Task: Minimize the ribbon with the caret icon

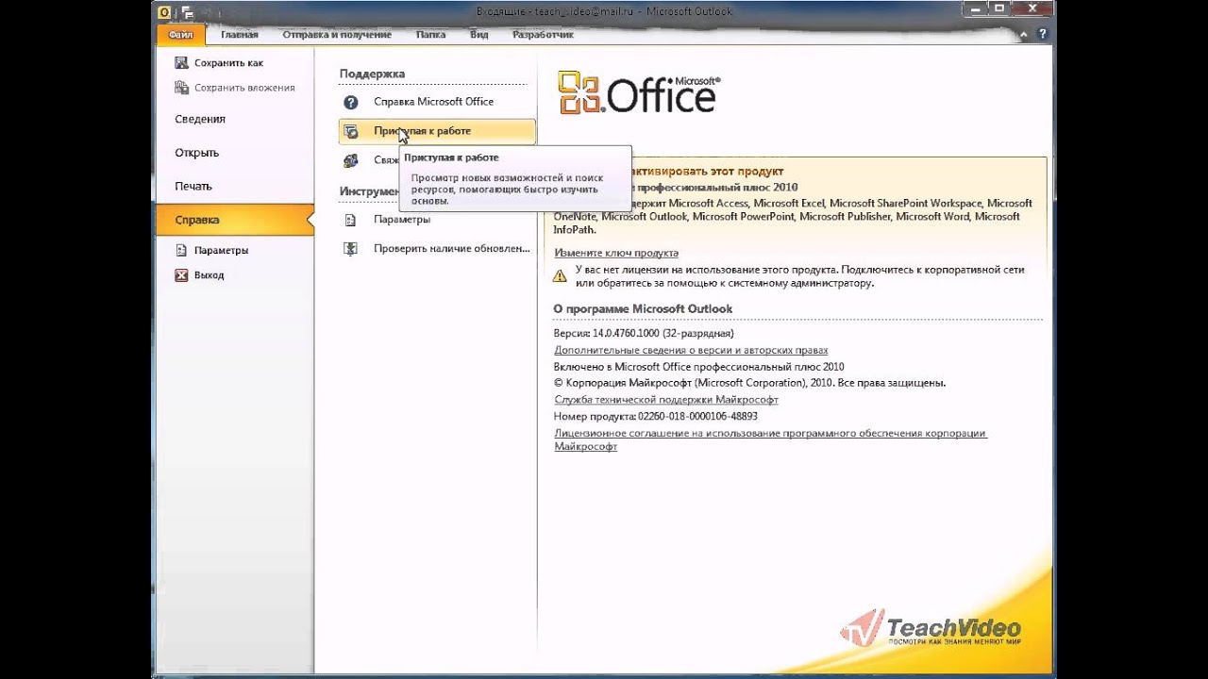Action: point(1025,35)
